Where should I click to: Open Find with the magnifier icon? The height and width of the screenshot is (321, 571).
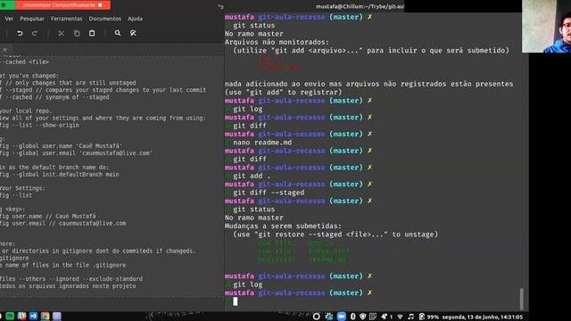(118, 33)
